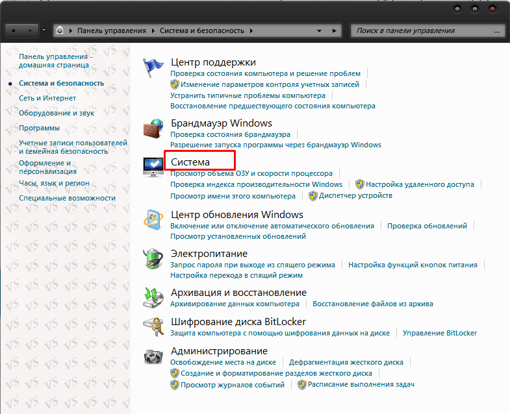The image size is (510, 414).
Task: Open the Центр поддержки flag icon
Action: click(153, 67)
